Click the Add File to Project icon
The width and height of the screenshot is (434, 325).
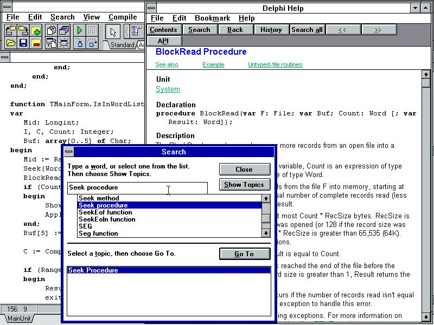coord(36,30)
